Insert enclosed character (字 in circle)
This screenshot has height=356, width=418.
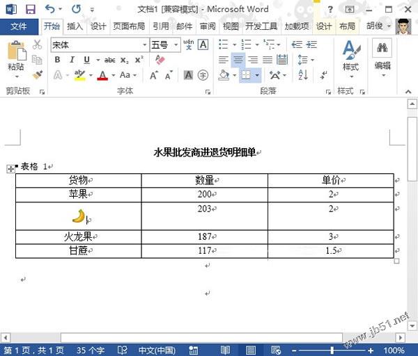(x=203, y=75)
